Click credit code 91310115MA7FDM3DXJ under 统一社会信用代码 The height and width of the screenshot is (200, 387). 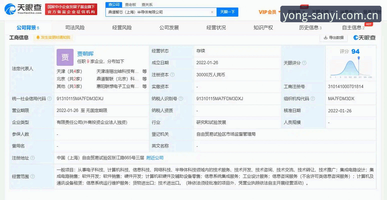point(80,98)
